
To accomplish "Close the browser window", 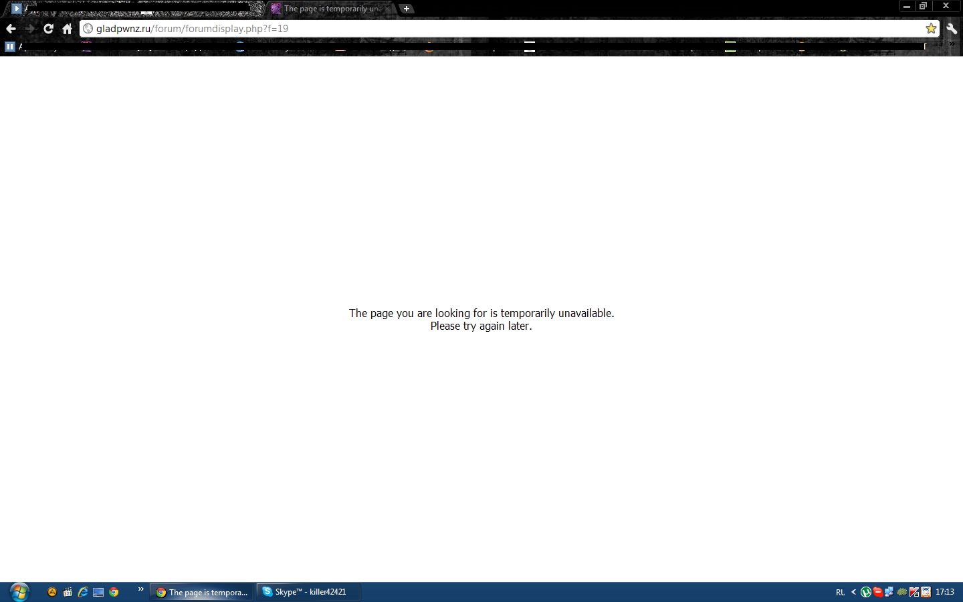I will (946, 6).
